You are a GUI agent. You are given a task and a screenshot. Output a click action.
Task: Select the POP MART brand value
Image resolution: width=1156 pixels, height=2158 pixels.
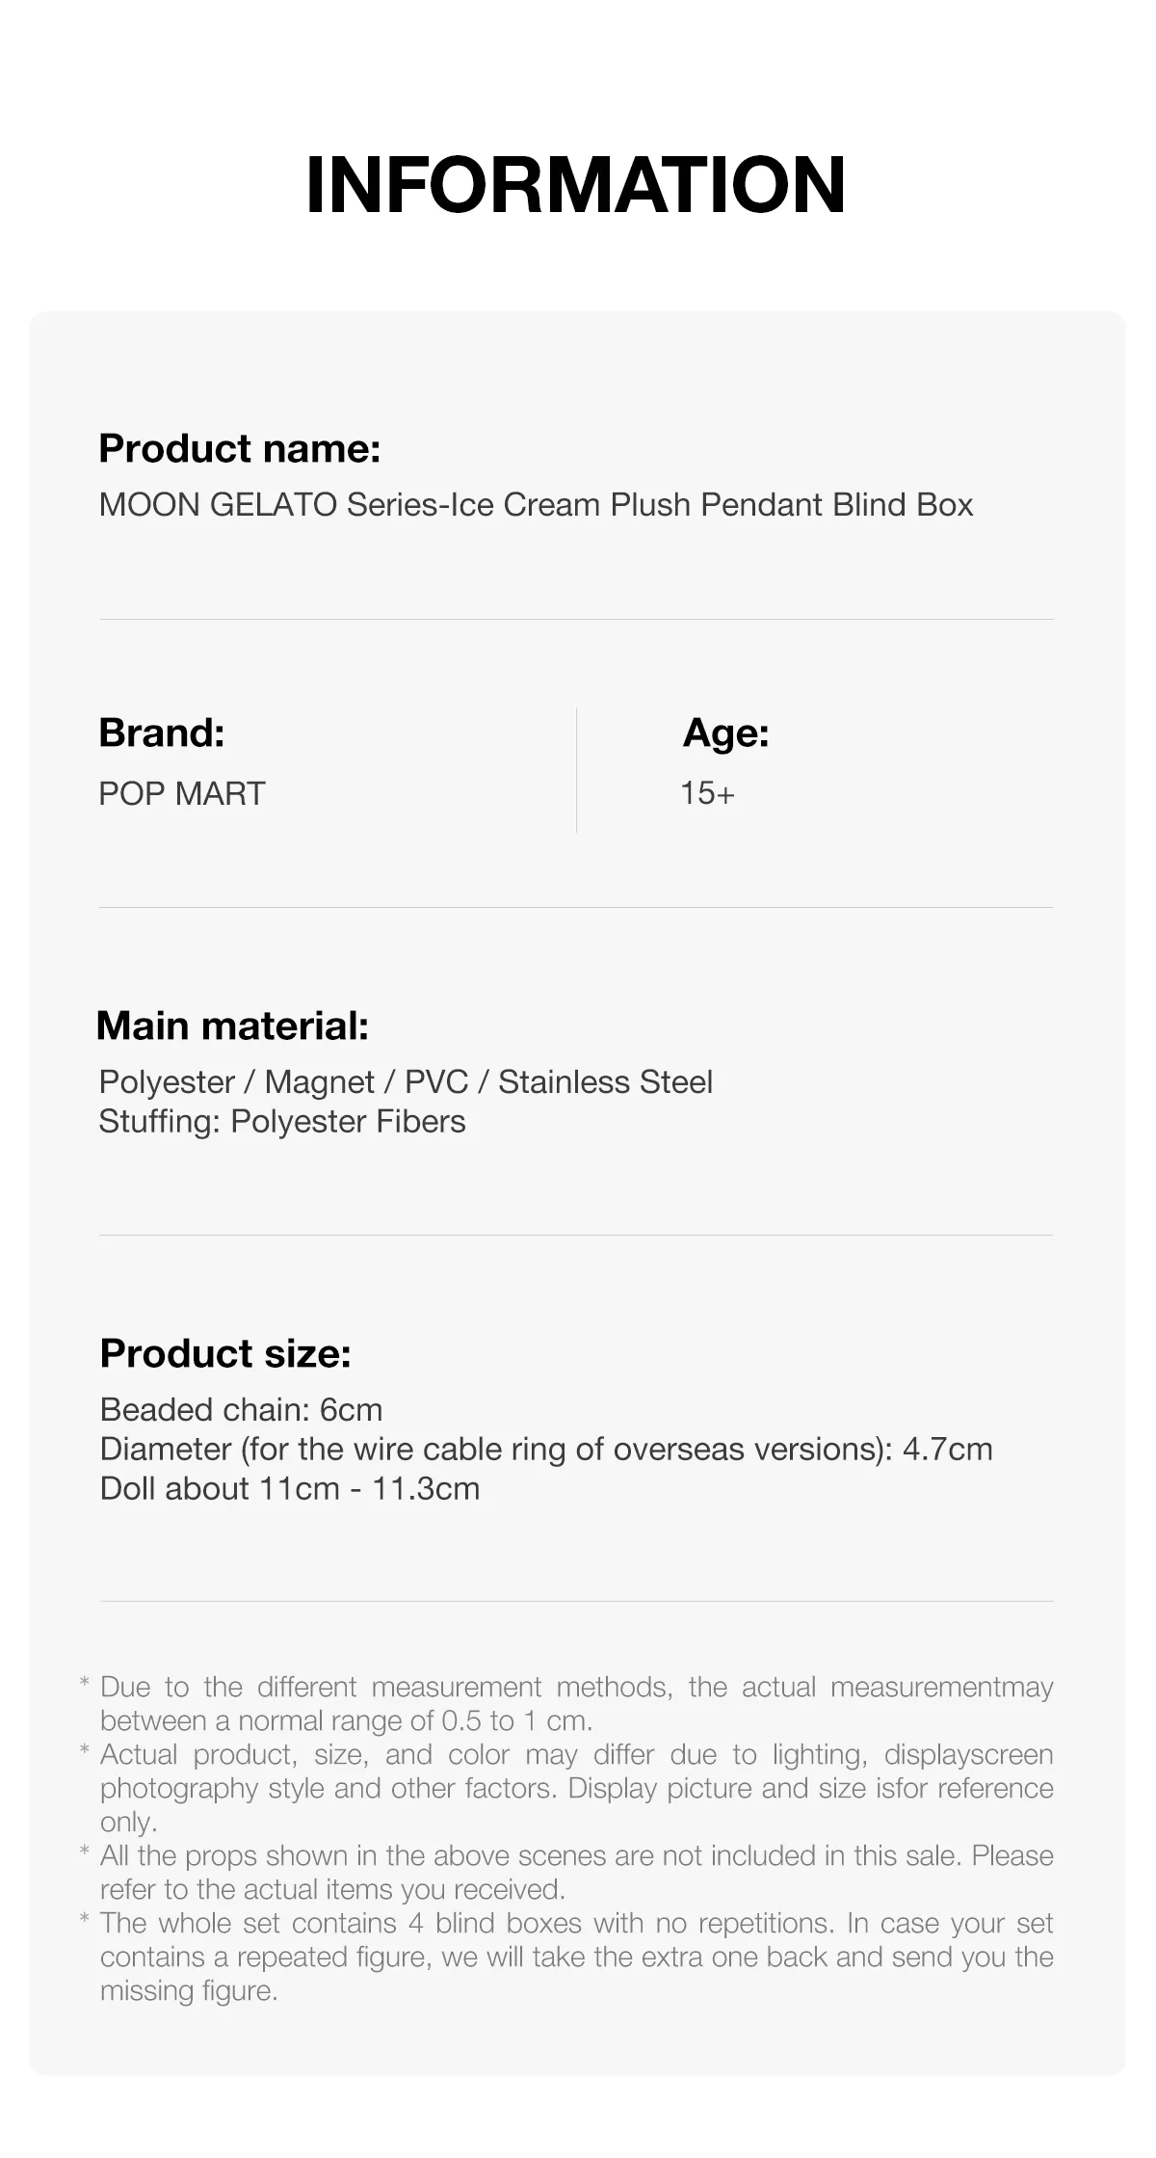(x=182, y=794)
